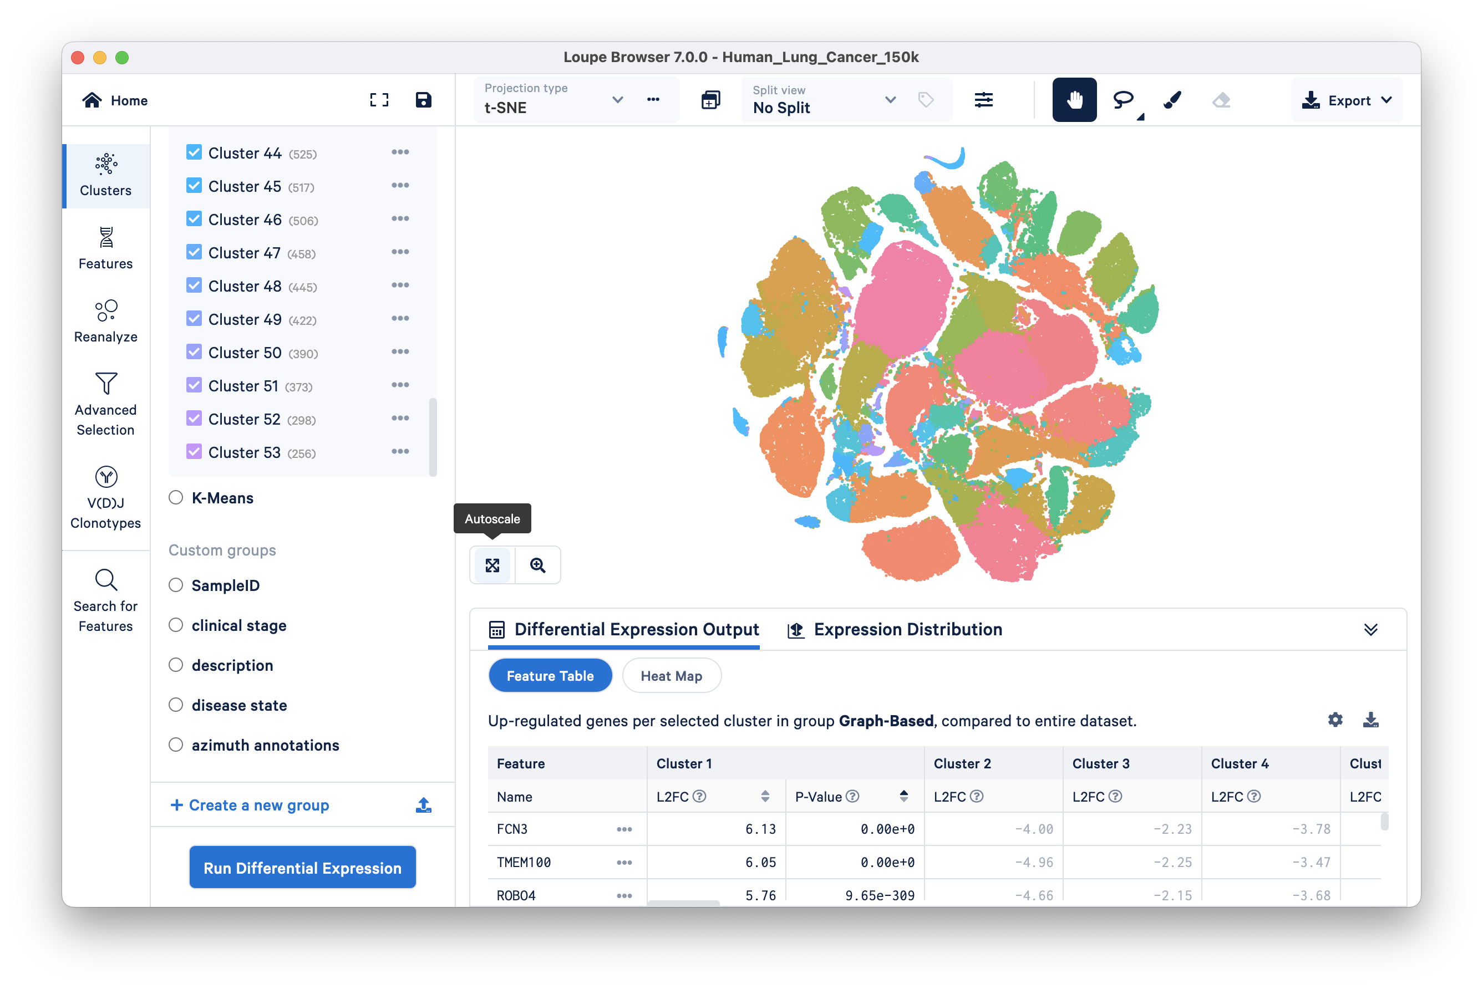The width and height of the screenshot is (1483, 989).
Task: Click the save file icon
Action: click(424, 100)
